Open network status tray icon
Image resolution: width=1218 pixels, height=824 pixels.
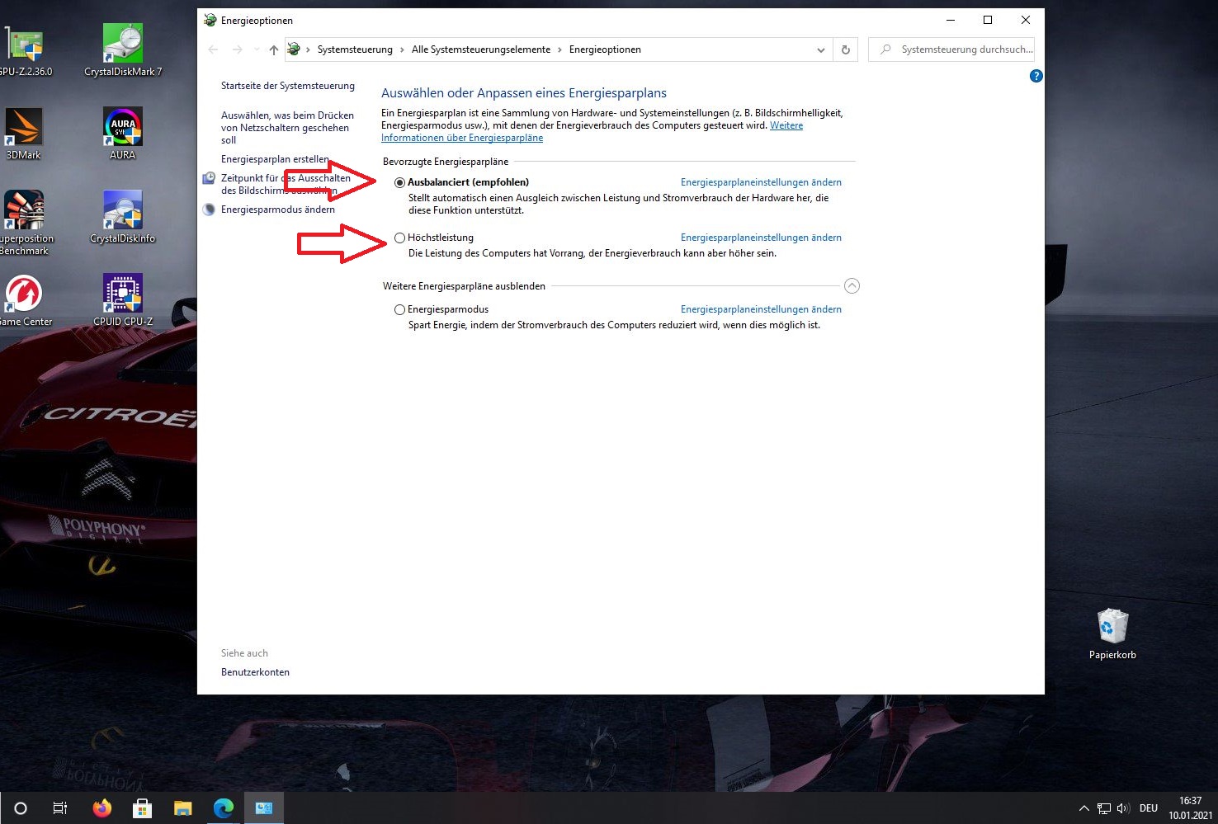[1103, 808]
